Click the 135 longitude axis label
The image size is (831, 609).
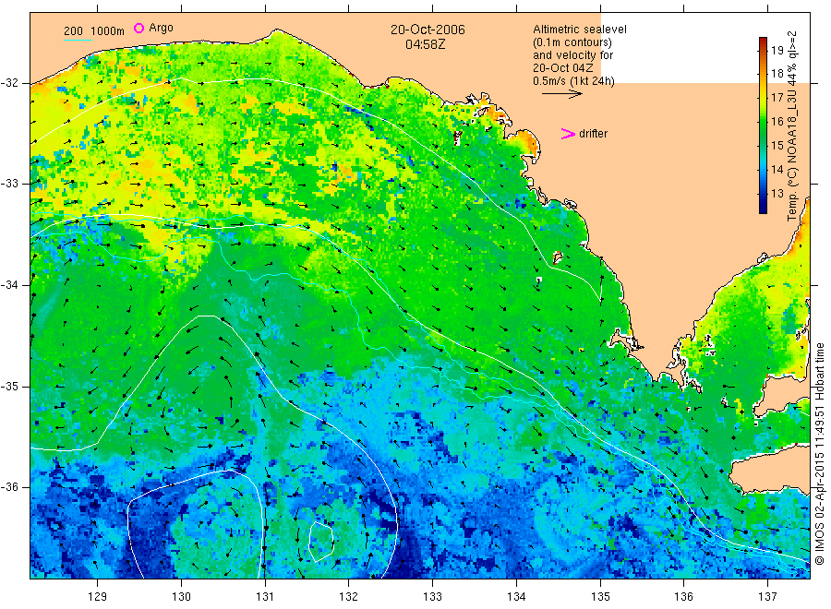point(600,597)
